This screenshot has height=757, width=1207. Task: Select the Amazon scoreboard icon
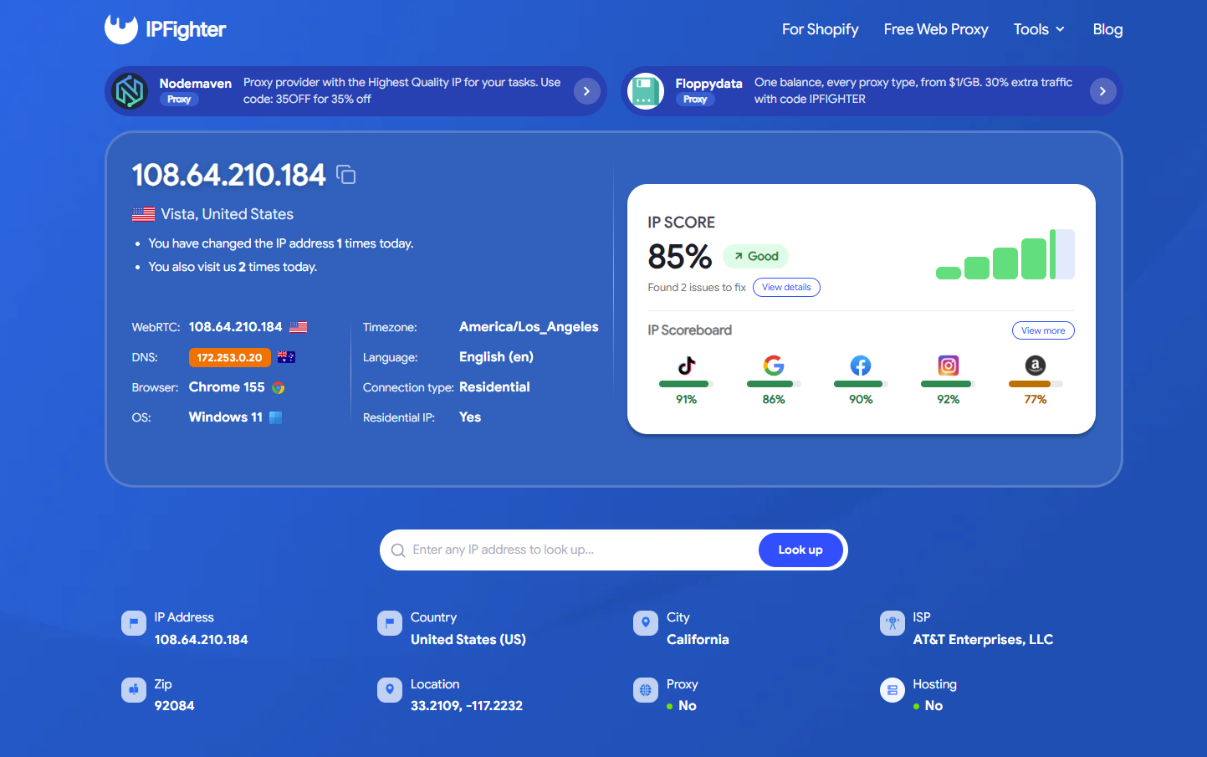1036,366
